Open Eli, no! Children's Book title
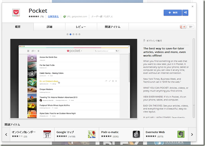This screenshot has width=205, height=146. pos(49,81)
